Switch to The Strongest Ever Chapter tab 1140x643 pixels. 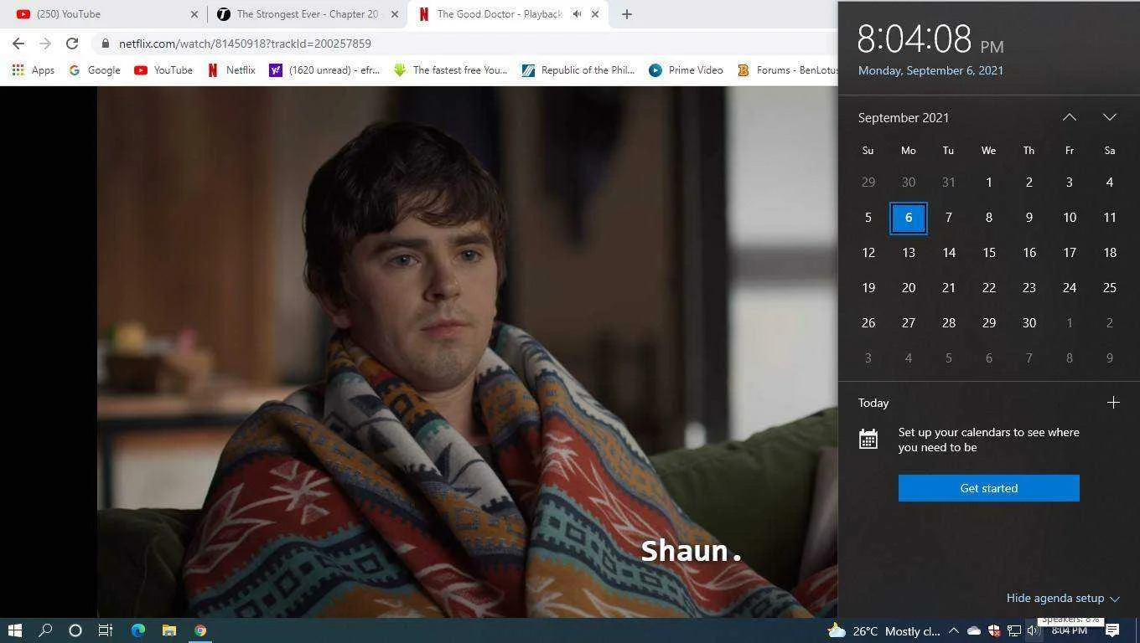pyautogui.click(x=308, y=14)
